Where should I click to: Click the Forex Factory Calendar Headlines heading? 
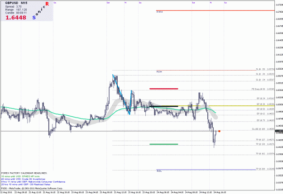coord(24,173)
